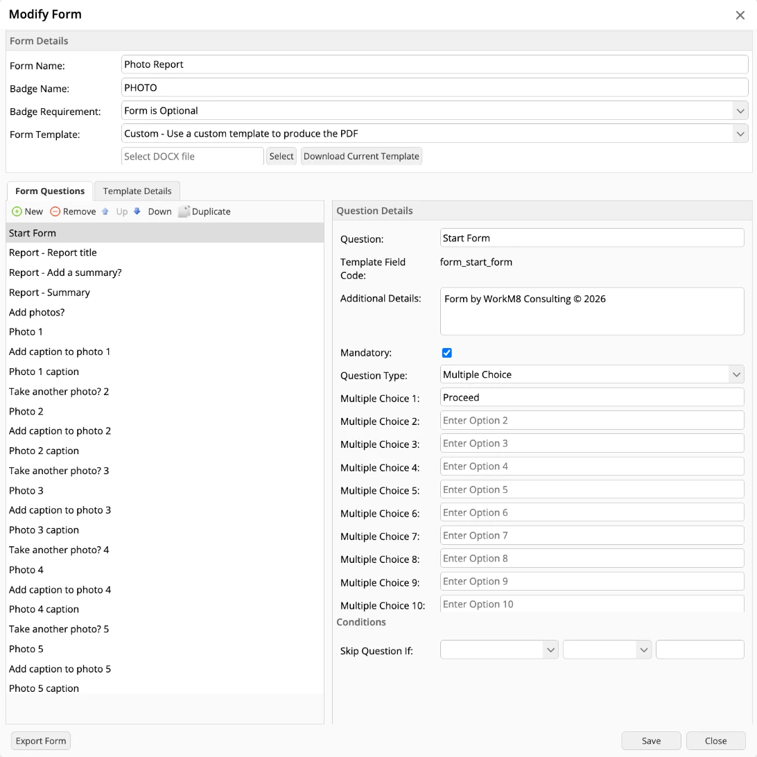Select the 'Photo 3' question
757x757 pixels.
coord(164,491)
